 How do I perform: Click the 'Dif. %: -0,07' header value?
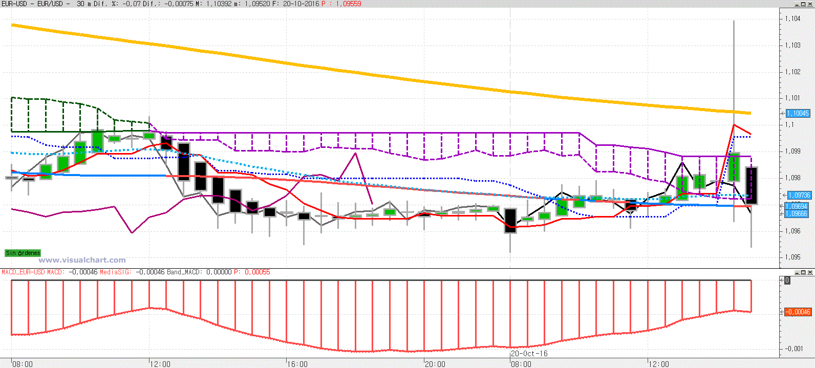[117, 4]
